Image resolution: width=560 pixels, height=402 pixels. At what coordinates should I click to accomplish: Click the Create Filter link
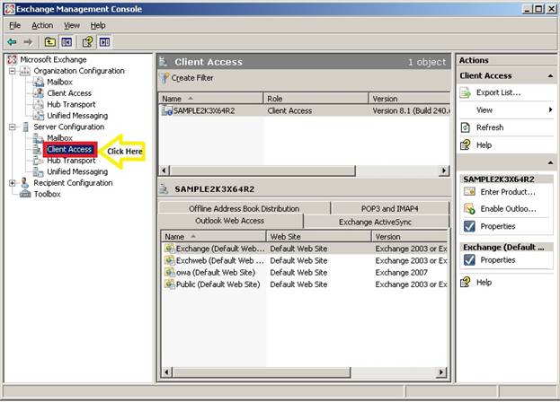click(192, 78)
